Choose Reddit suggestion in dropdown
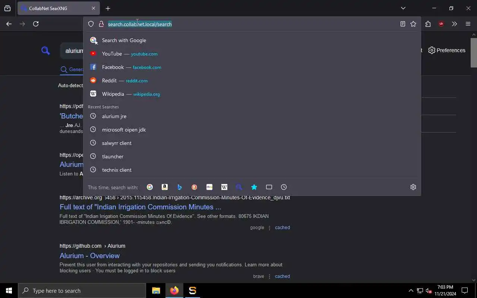Screen dimensions: 477x298 [x=252, y=80]
